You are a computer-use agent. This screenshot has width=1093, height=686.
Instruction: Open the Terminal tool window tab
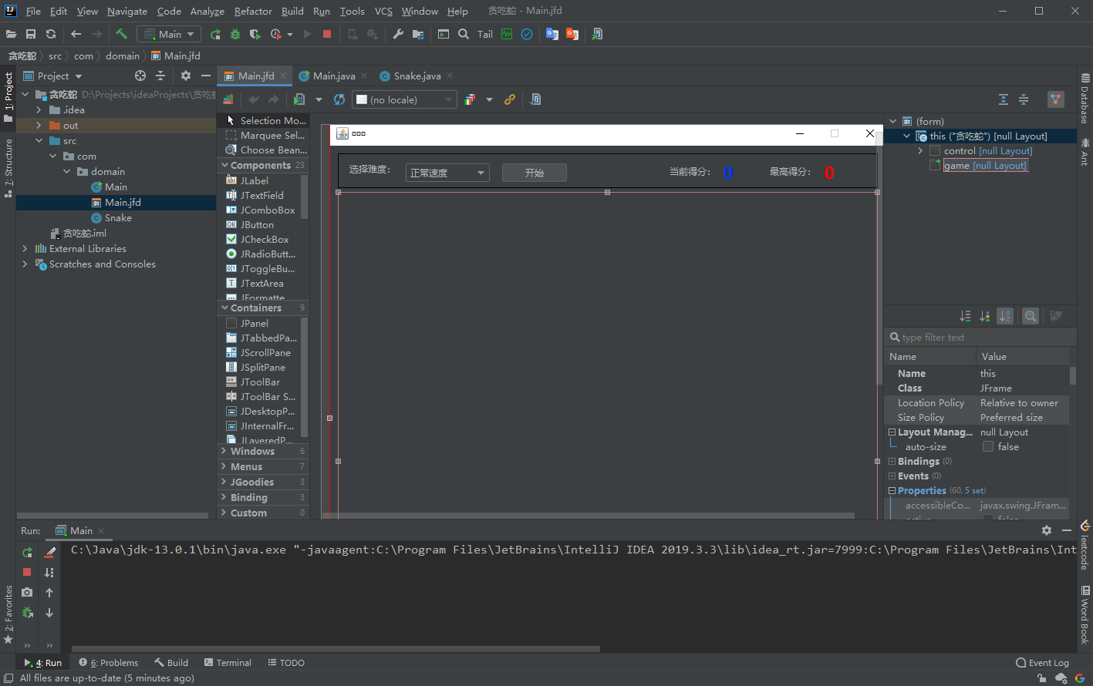click(228, 663)
